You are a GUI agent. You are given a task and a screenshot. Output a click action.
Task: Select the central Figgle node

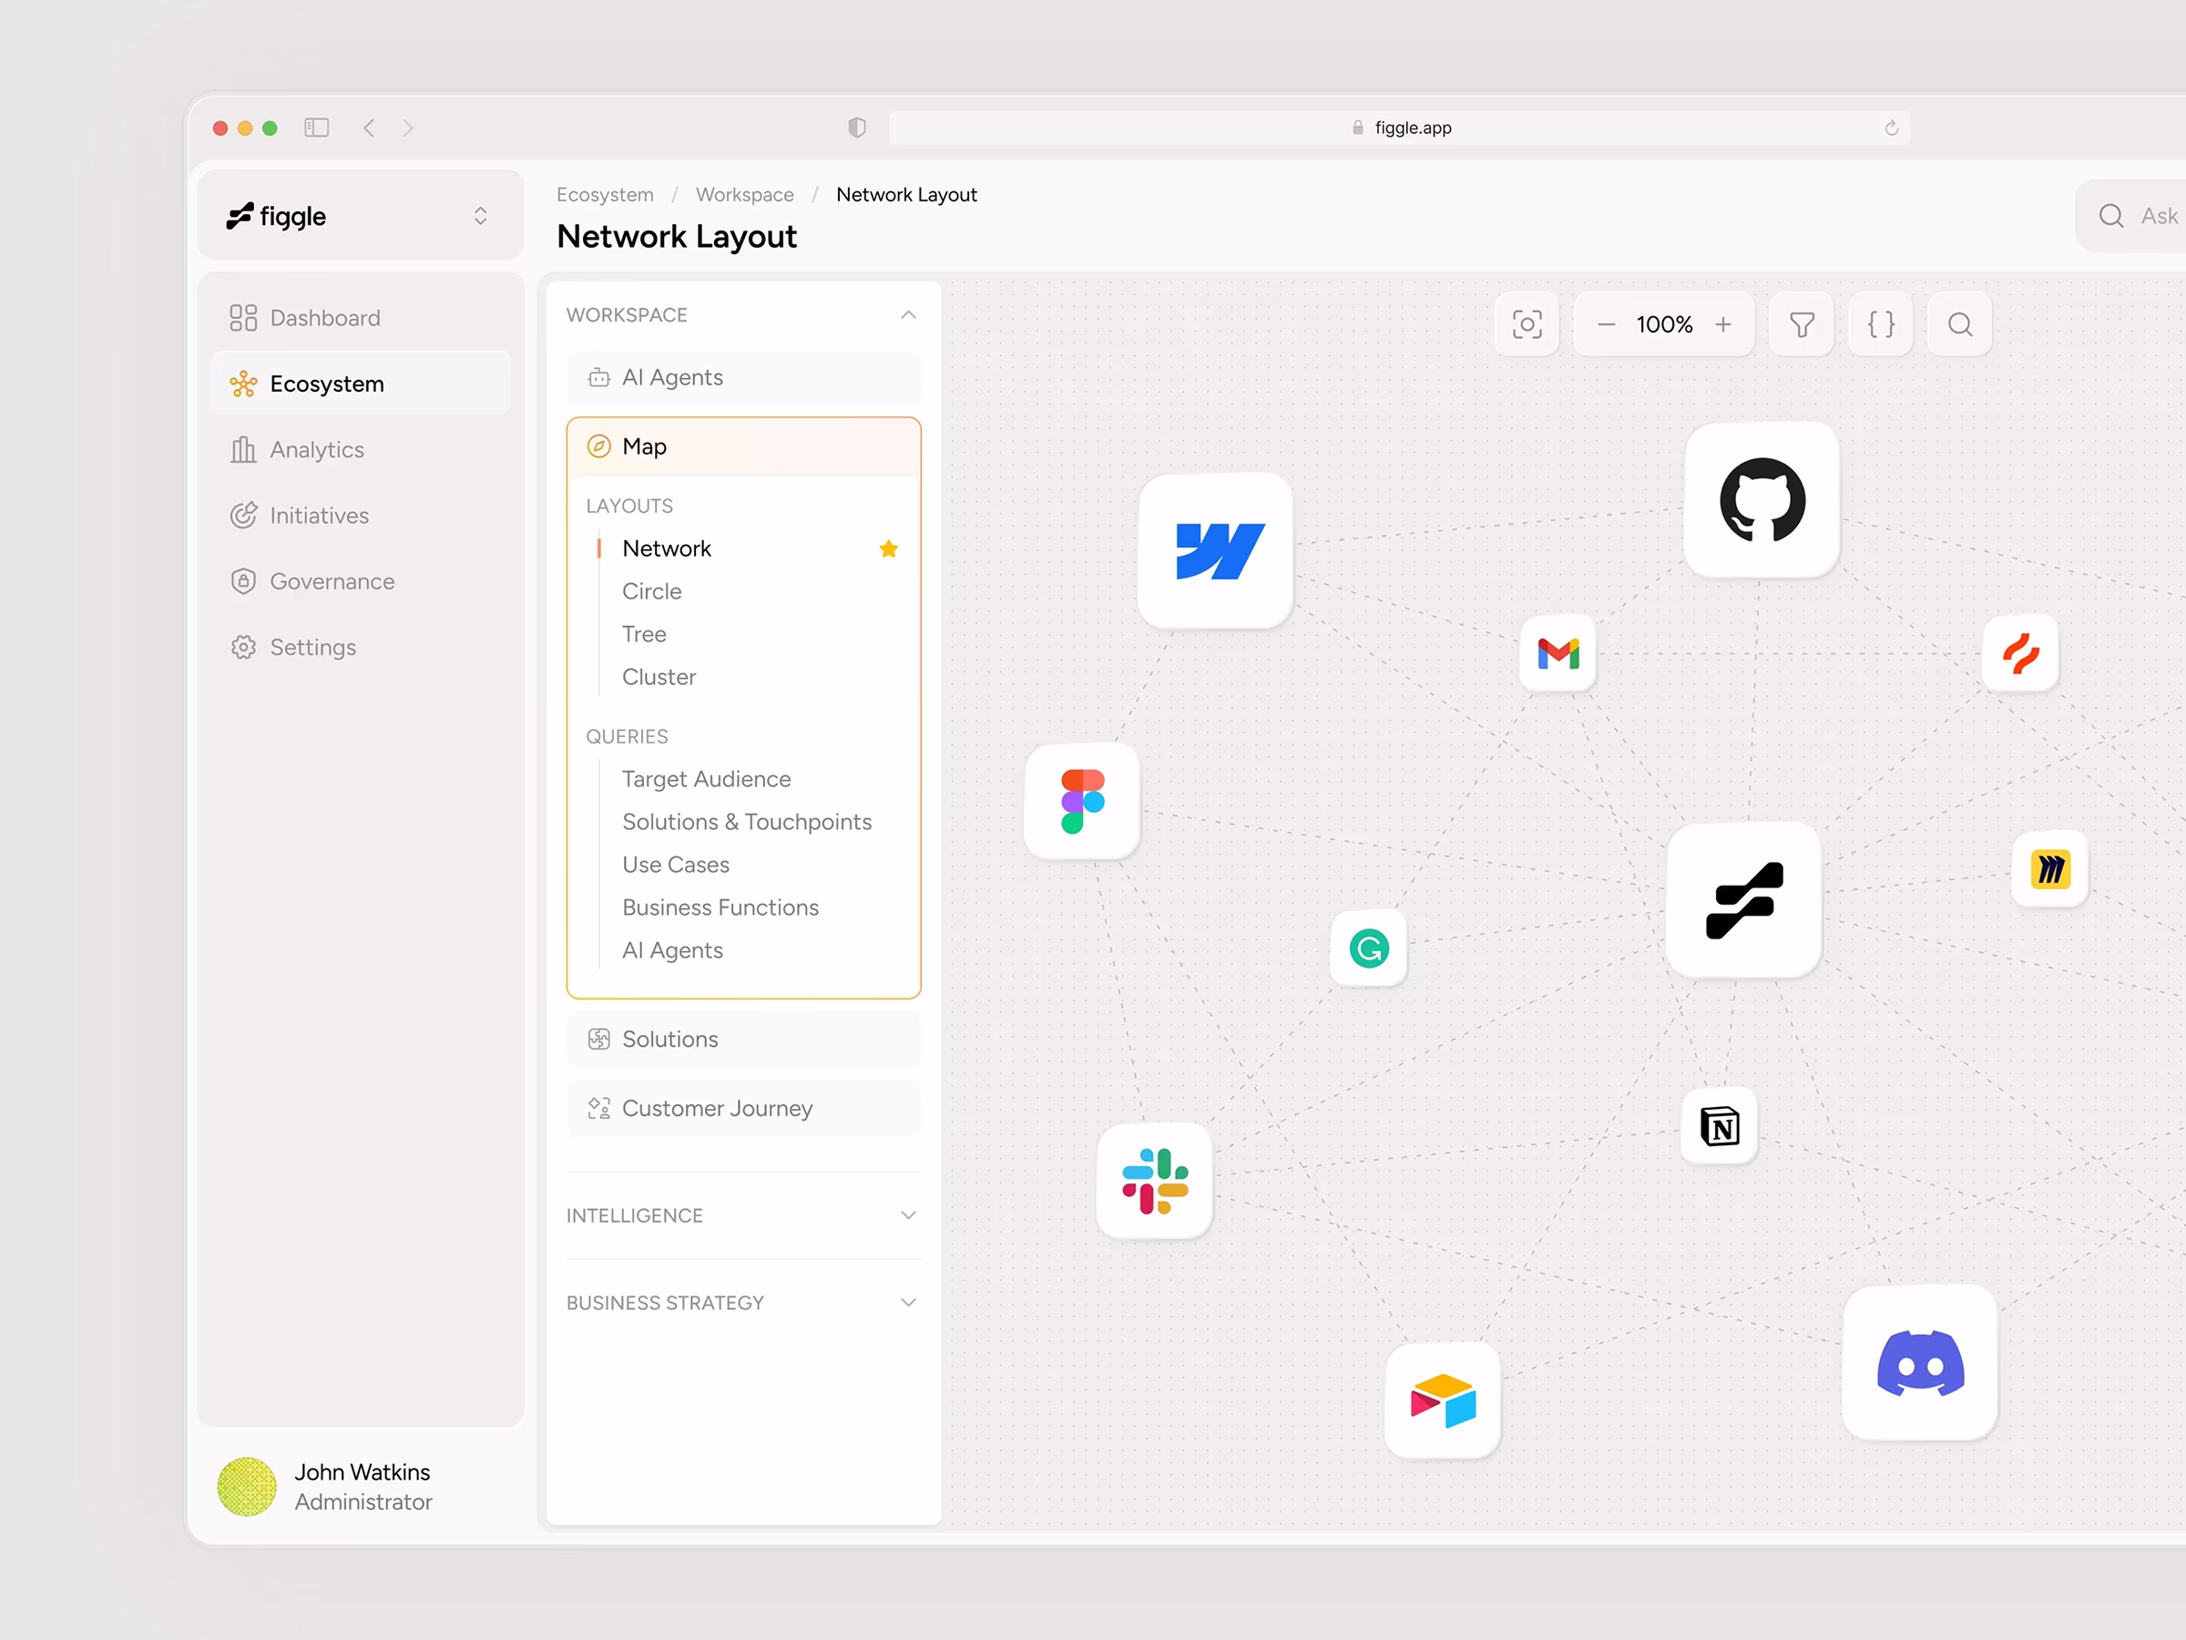pyautogui.click(x=1744, y=899)
